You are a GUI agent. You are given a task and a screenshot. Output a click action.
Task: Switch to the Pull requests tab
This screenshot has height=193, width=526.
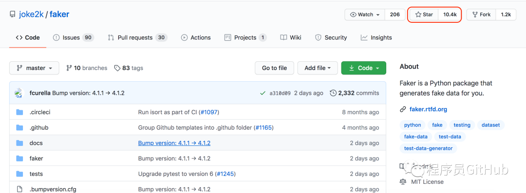pos(137,37)
